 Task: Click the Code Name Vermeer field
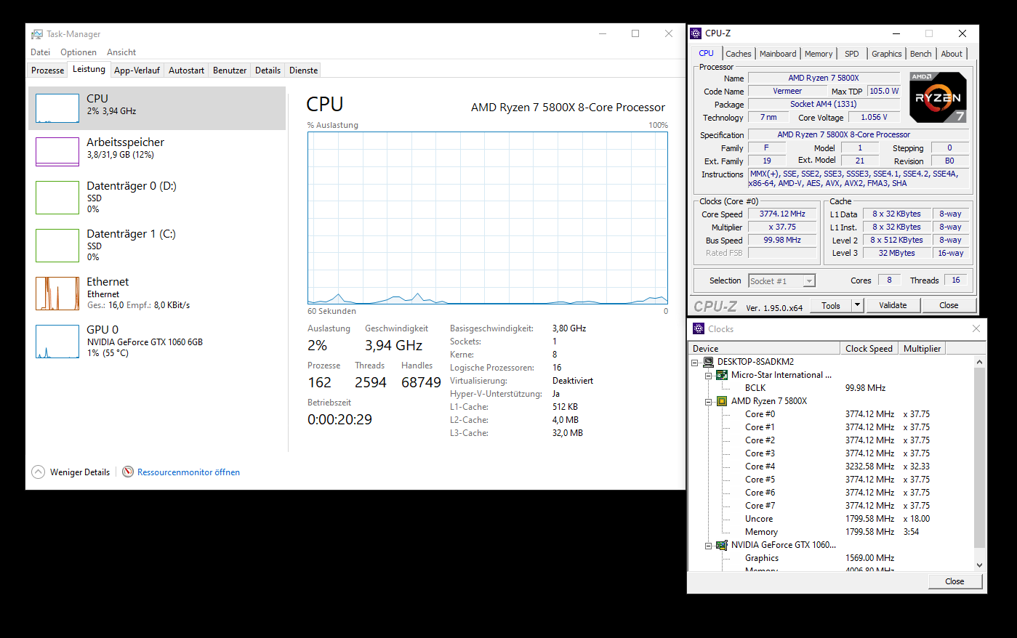tap(787, 92)
